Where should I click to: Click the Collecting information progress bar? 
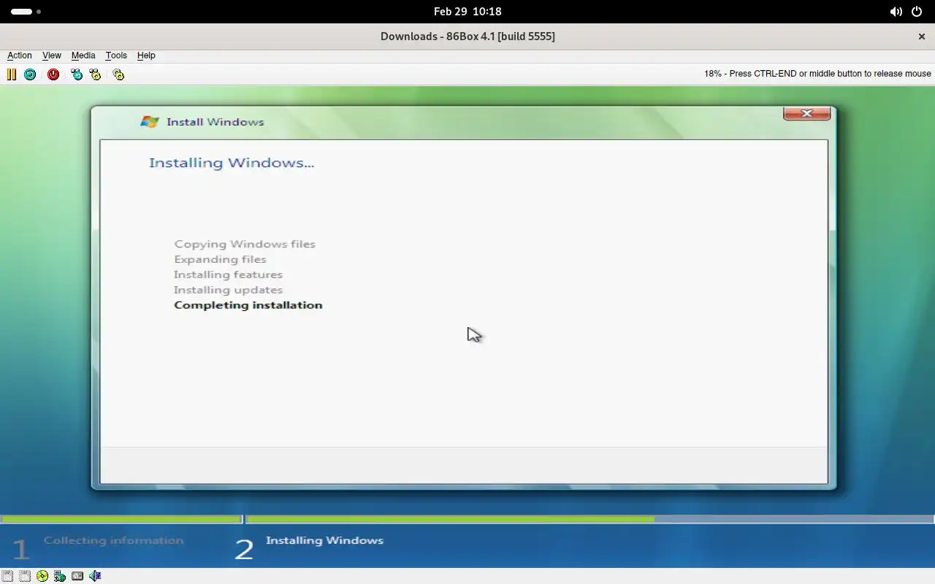click(121, 520)
